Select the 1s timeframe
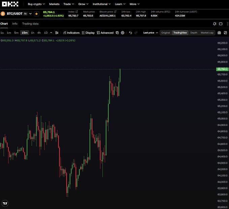 coord(2,33)
